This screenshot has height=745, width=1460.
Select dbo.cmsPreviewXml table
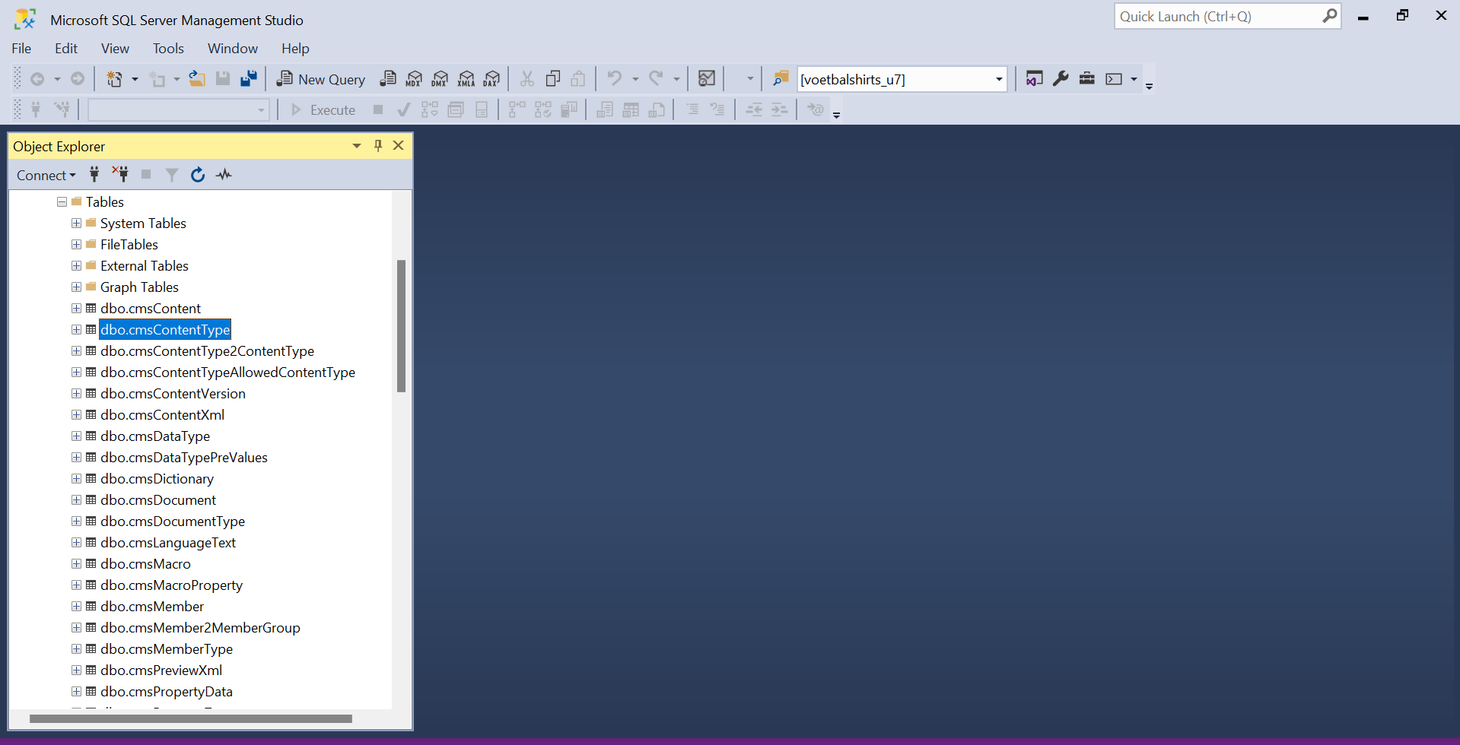click(x=161, y=670)
